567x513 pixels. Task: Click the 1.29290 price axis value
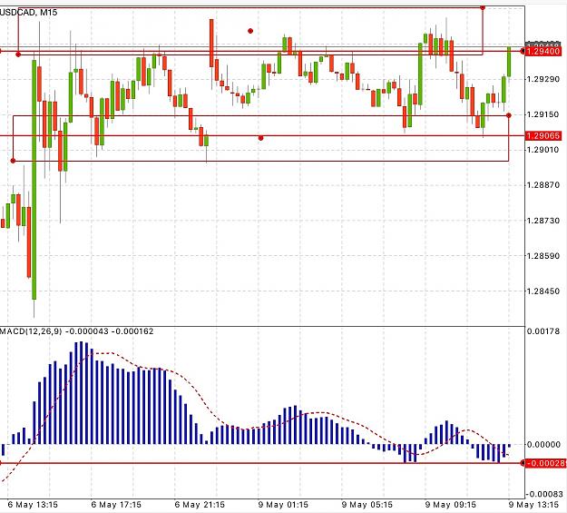pyautogui.click(x=543, y=79)
